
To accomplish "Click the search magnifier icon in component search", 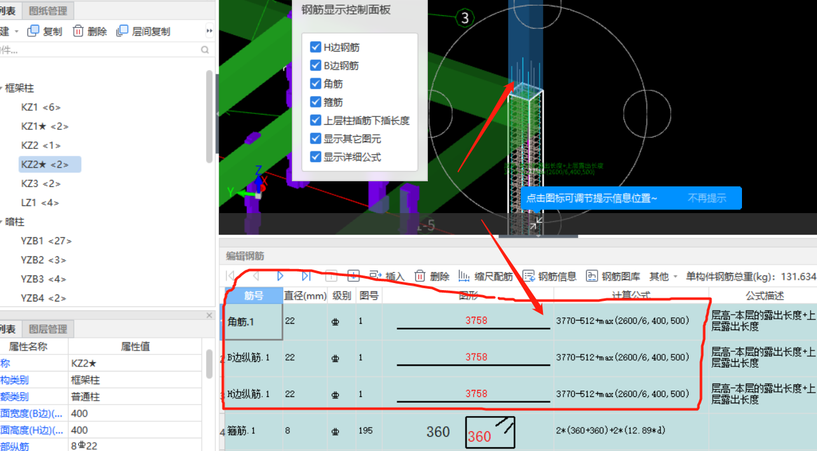I will pyautogui.click(x=205, y=50).
